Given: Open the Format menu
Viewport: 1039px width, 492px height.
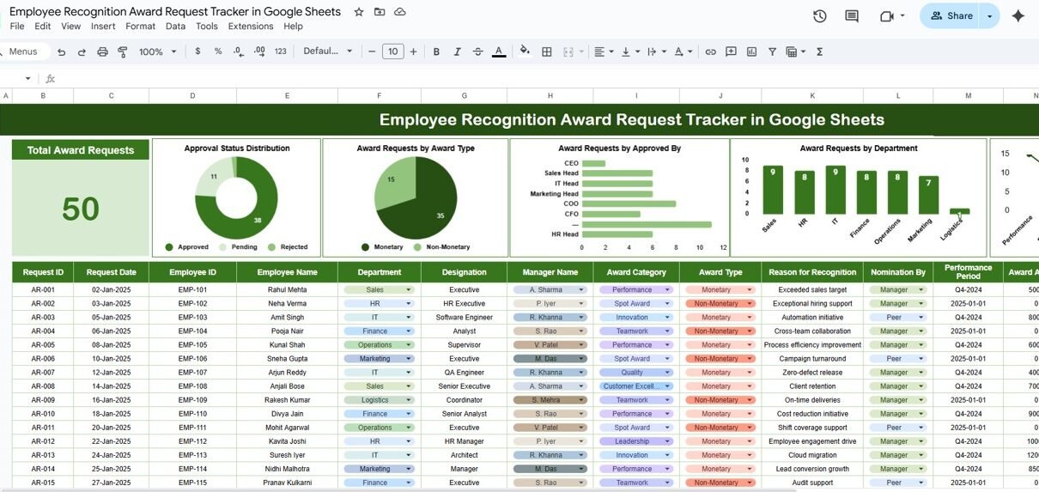Looking at the screenshot, I should point(140,27).
